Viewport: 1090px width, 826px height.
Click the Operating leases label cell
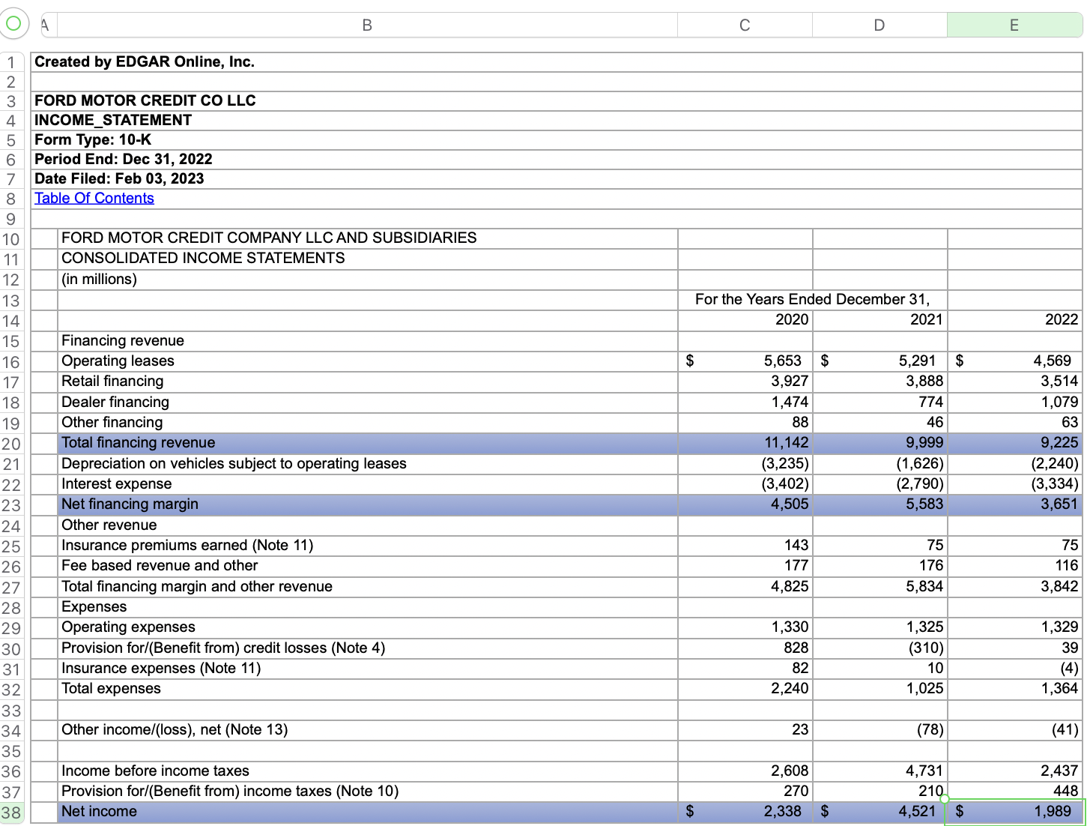click(118, 361)
